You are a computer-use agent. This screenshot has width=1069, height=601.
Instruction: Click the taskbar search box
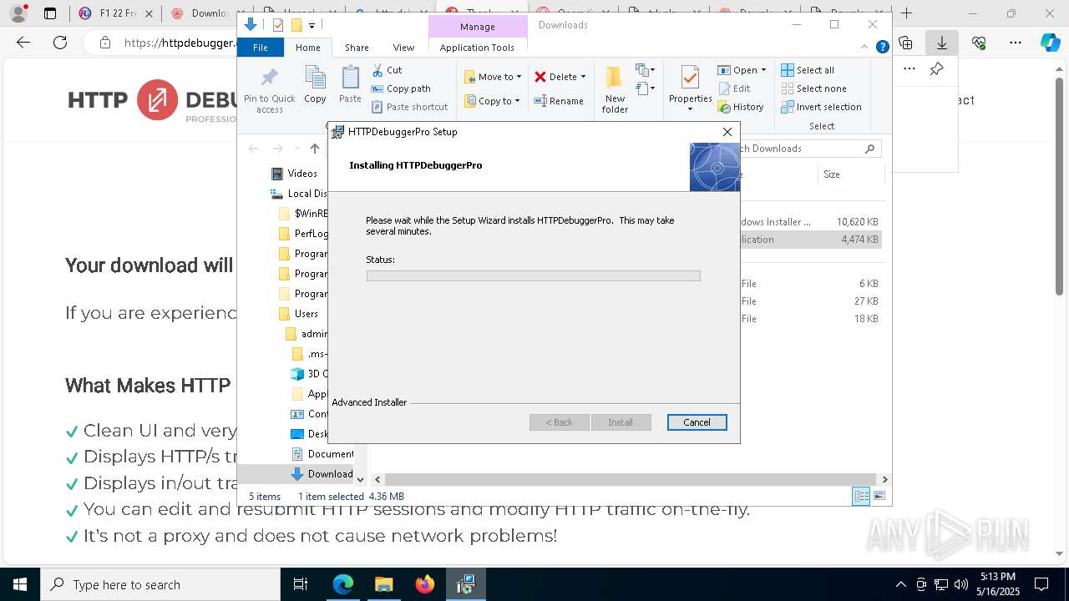160,584
